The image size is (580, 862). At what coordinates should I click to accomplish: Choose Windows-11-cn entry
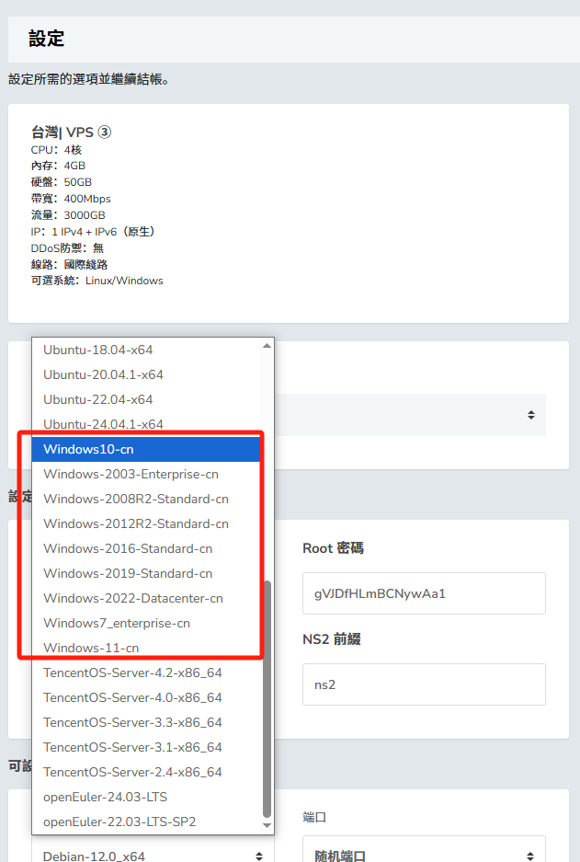pos(146,648)
